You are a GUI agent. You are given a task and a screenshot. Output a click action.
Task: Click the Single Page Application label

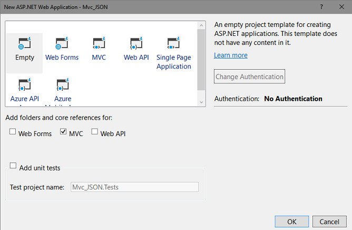click(174, 62)
